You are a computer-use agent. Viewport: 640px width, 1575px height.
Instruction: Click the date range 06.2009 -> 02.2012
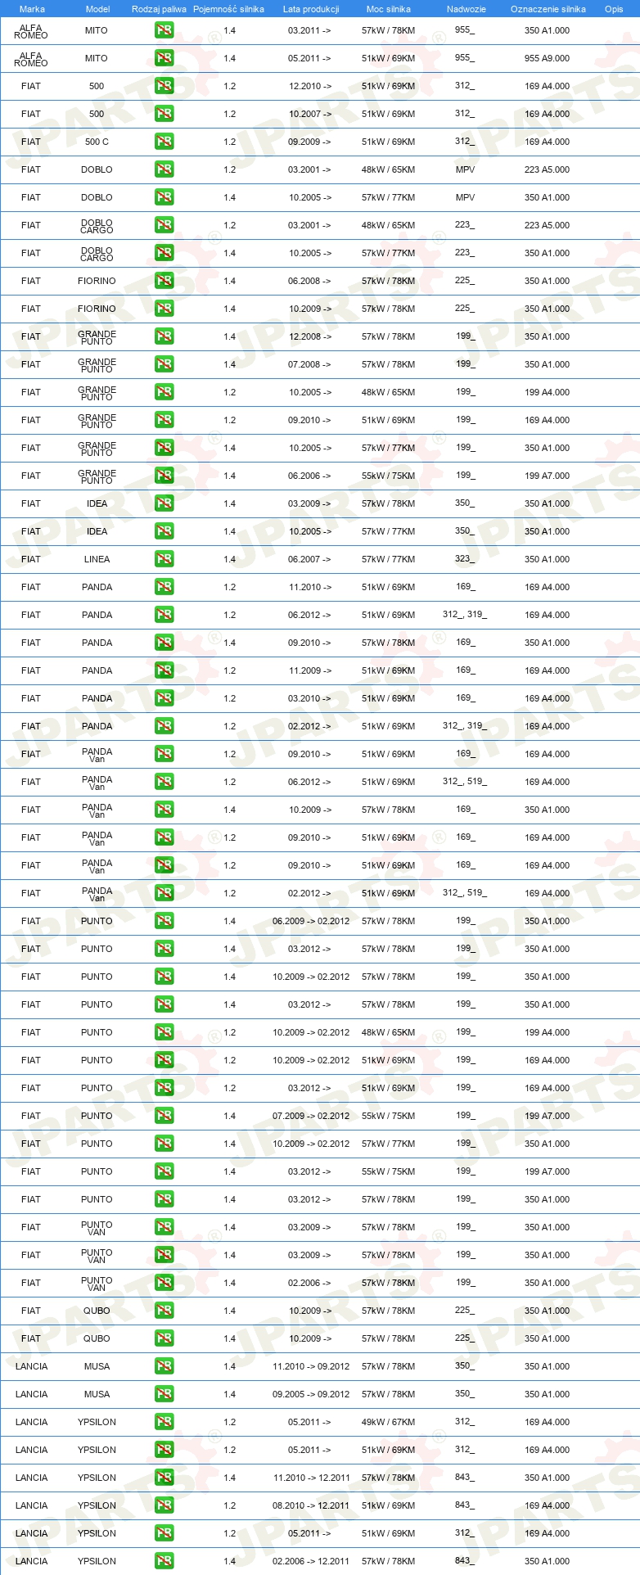tap(311, 921)
